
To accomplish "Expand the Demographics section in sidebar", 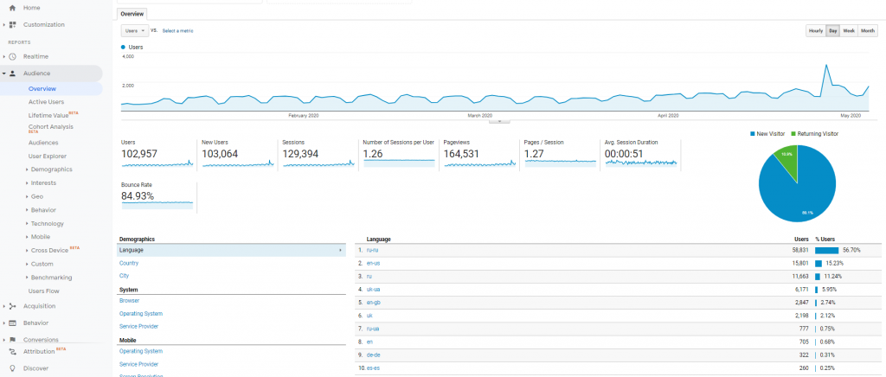I will coord(28,169).
